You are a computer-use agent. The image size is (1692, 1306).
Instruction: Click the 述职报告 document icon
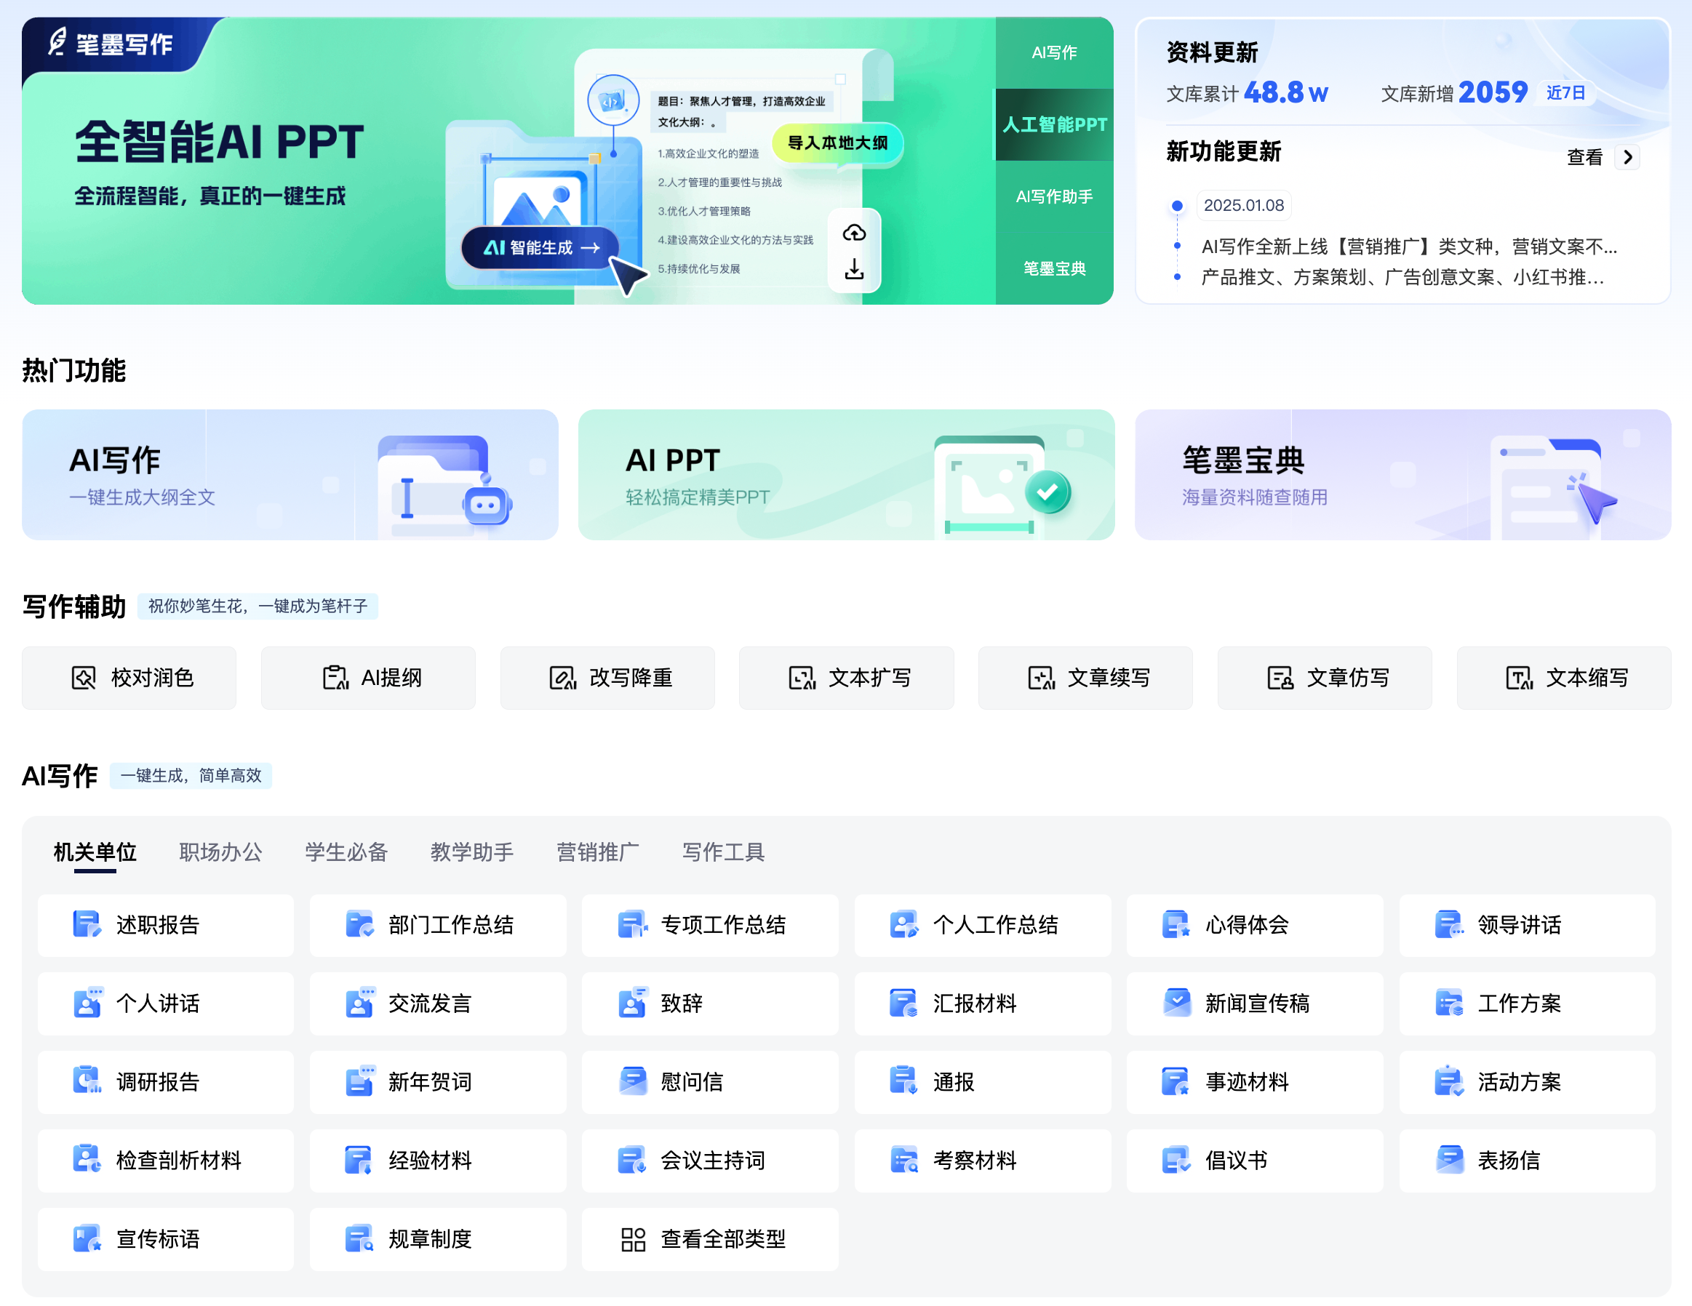pos(87,924)
